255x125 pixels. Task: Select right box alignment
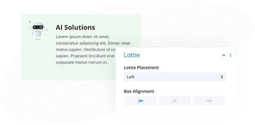[x=209, y=101]
